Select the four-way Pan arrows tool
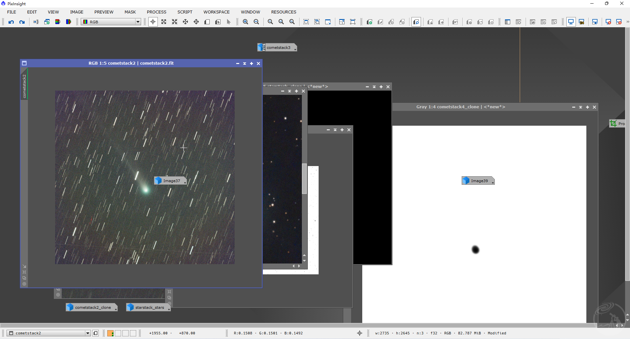 pos(196,22)
